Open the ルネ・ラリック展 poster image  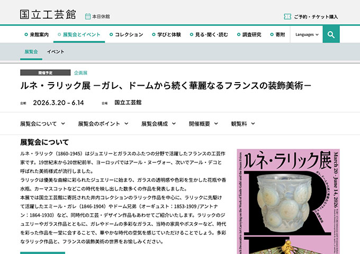coord(288,202)
